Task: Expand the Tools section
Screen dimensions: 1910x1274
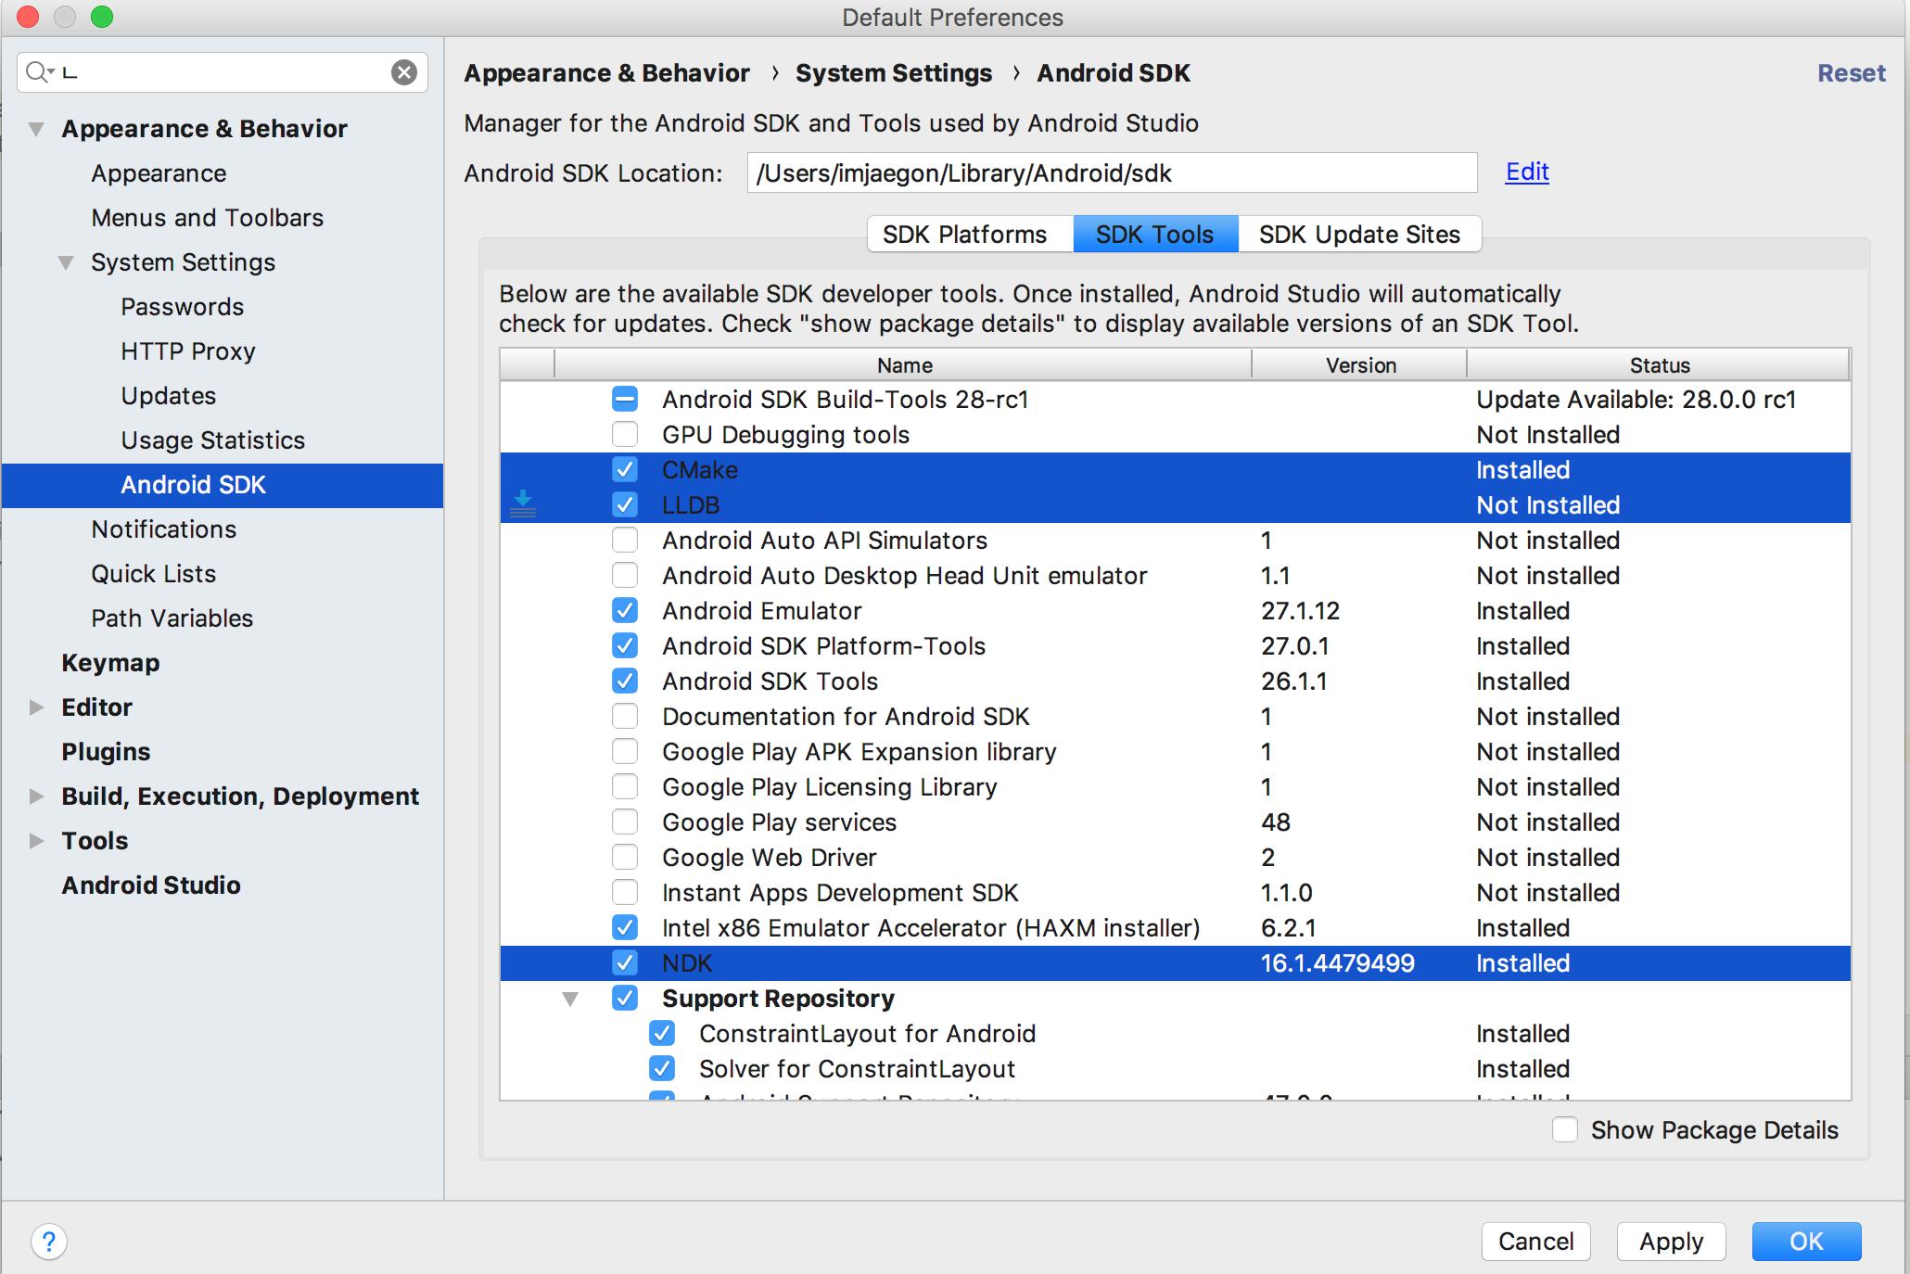Action: 36,841
